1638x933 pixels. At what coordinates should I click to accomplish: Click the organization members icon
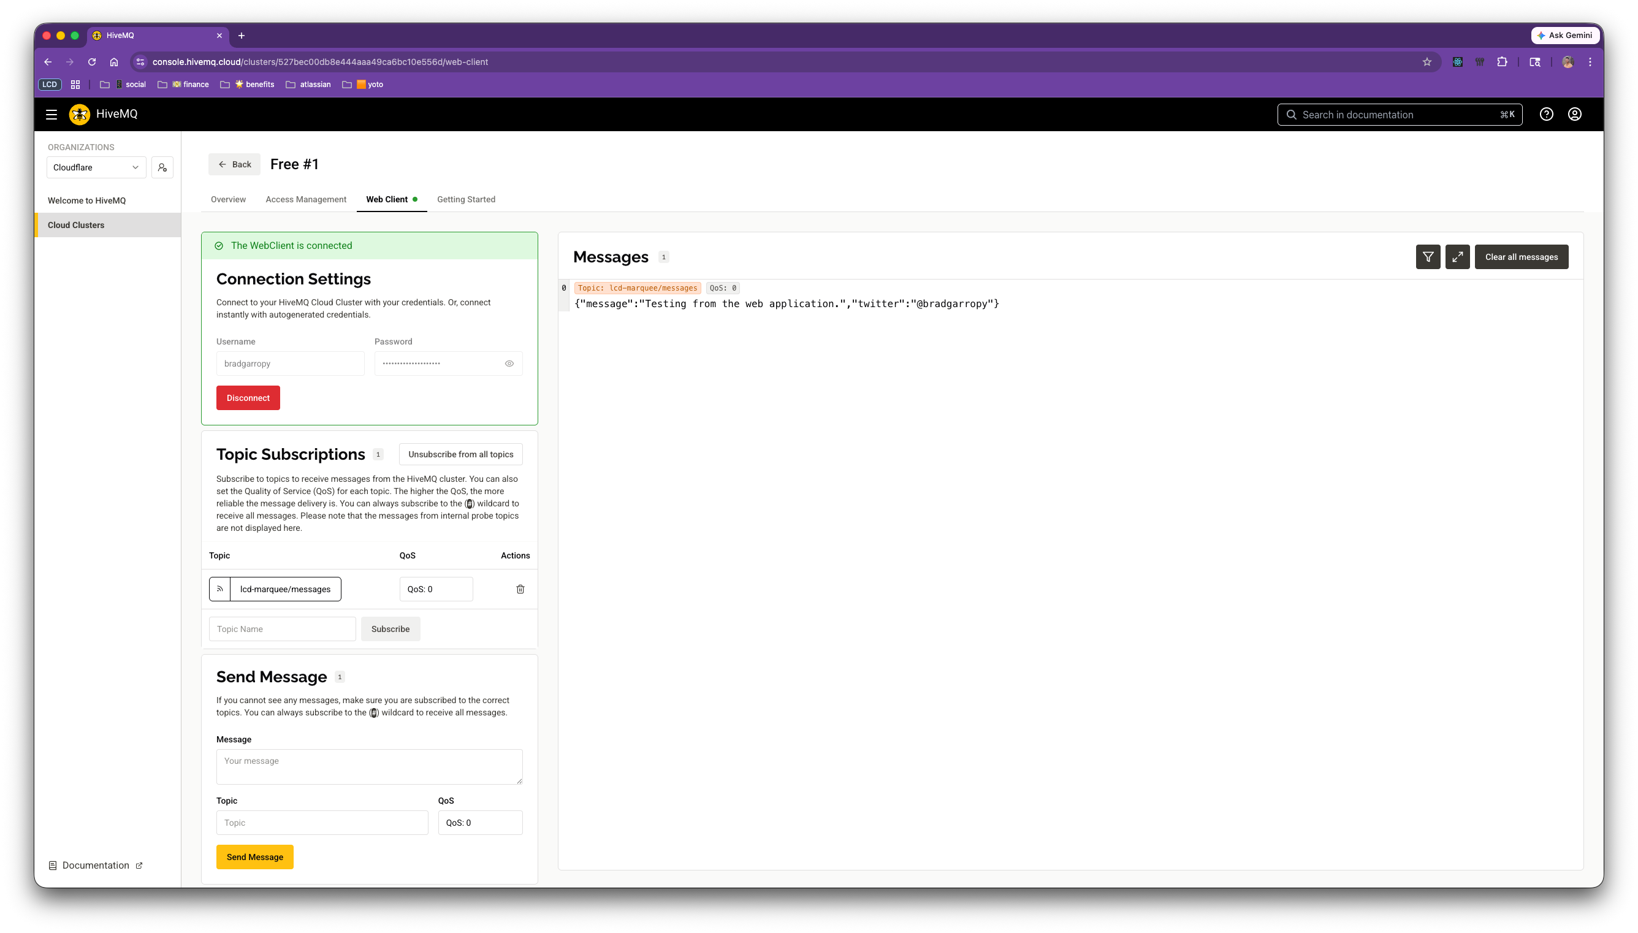coord(162,167)
